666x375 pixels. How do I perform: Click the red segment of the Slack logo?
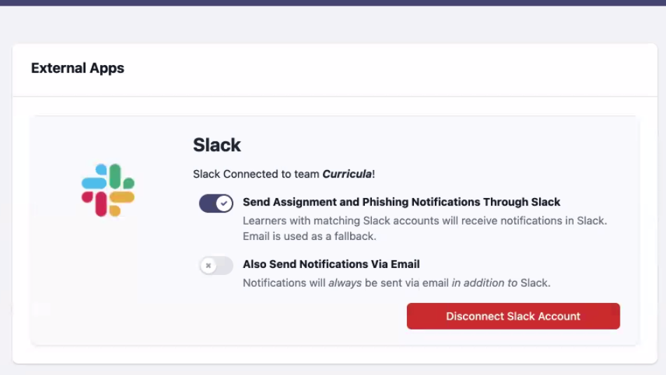click(95, 203)
